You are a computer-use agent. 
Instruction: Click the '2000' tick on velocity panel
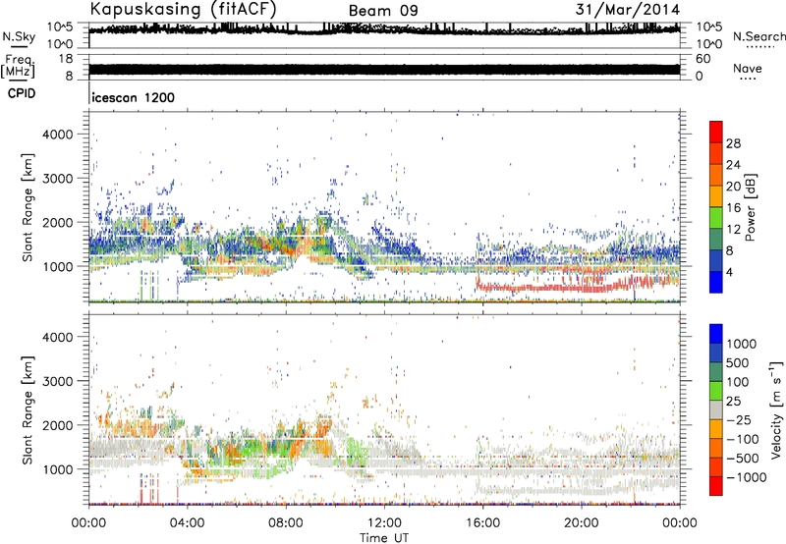point(57,425)
